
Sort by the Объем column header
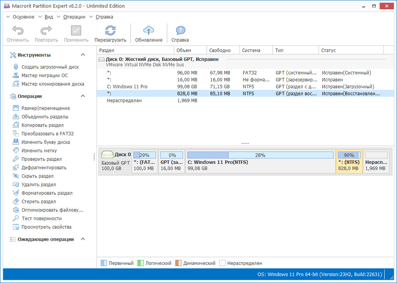point(191,50)
